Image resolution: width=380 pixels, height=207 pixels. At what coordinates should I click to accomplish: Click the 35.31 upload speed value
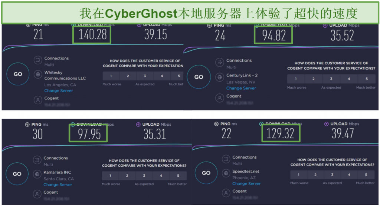pos(155,134)
